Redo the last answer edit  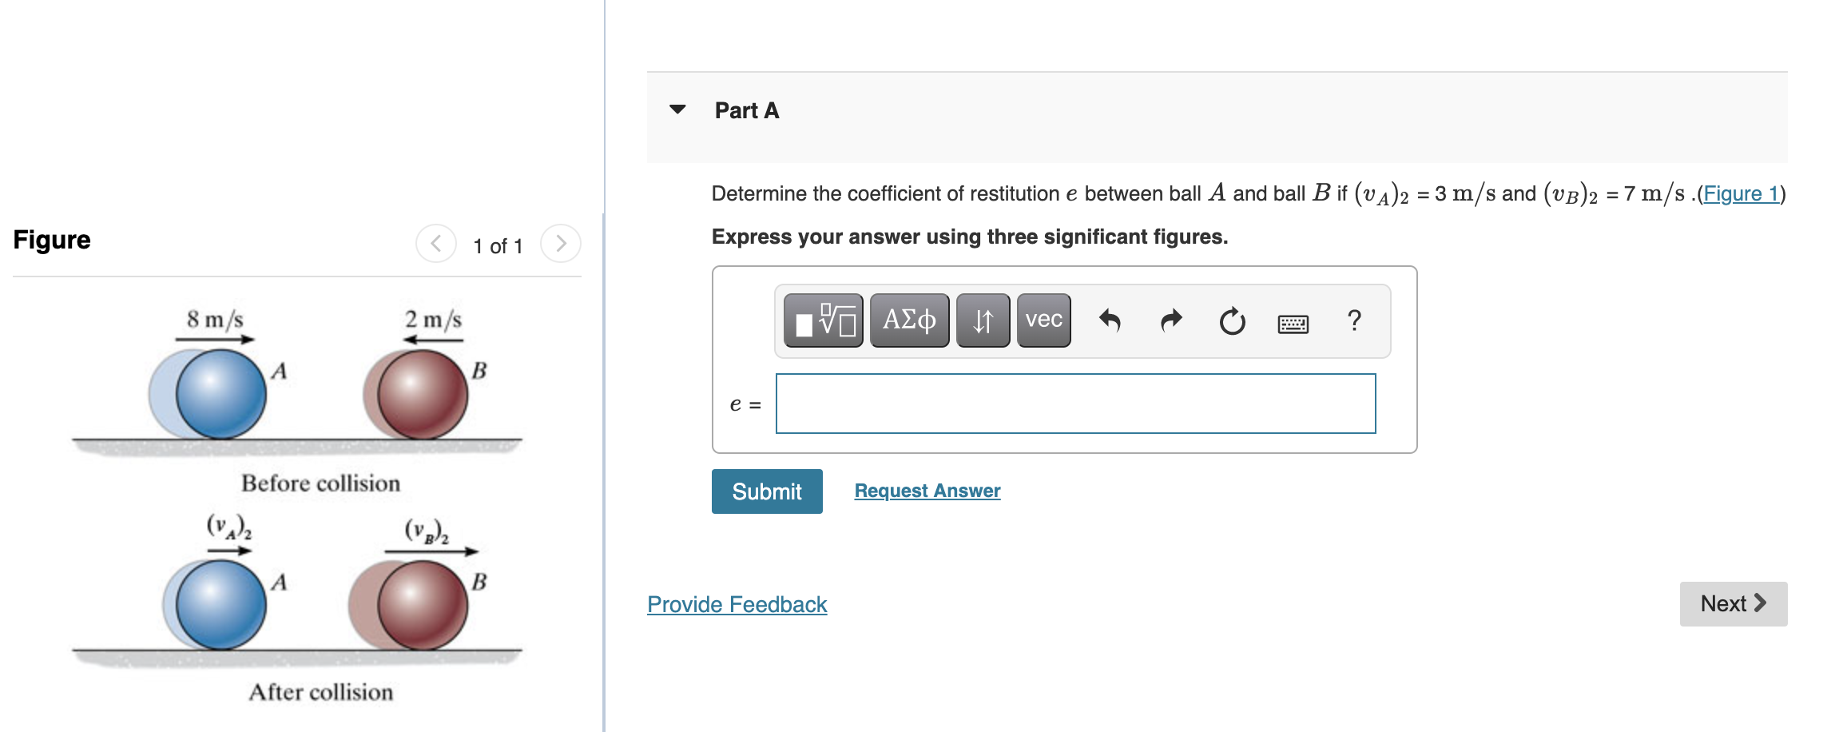pyautogui.click(x=1170, y=320)
